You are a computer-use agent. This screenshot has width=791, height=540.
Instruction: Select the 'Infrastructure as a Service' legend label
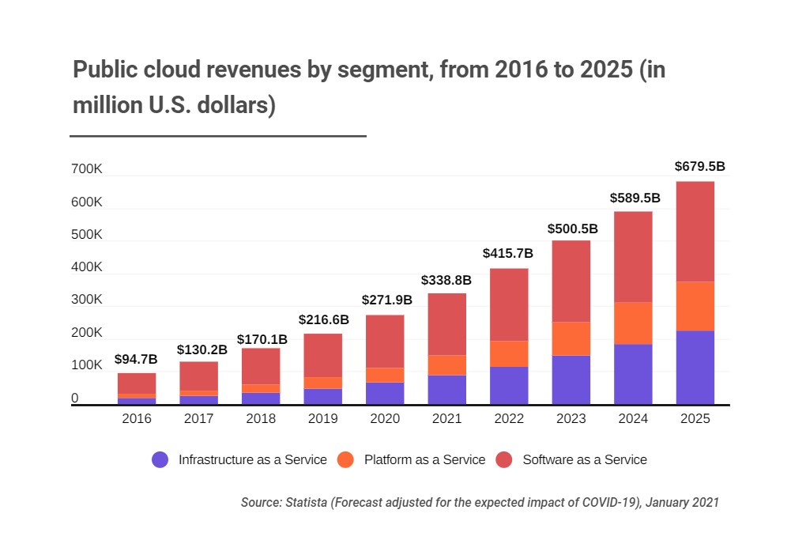click(253, 460)
